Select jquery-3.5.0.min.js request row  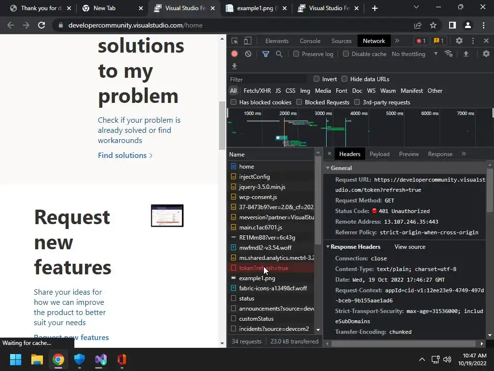[x=271, y=187]
